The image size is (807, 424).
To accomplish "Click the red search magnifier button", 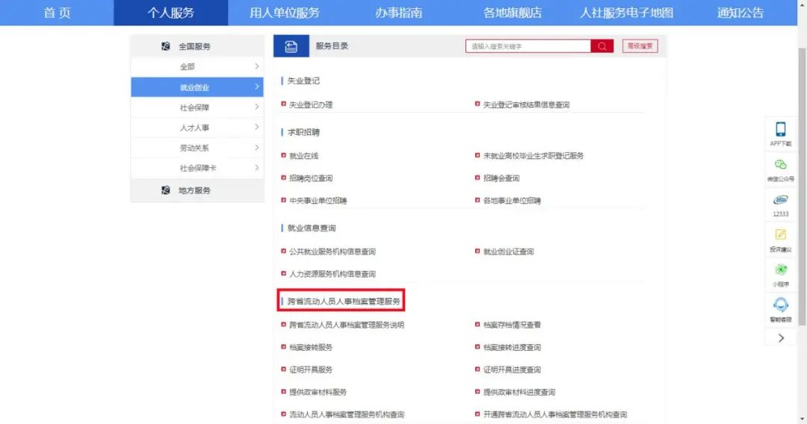I will [602, 46].
